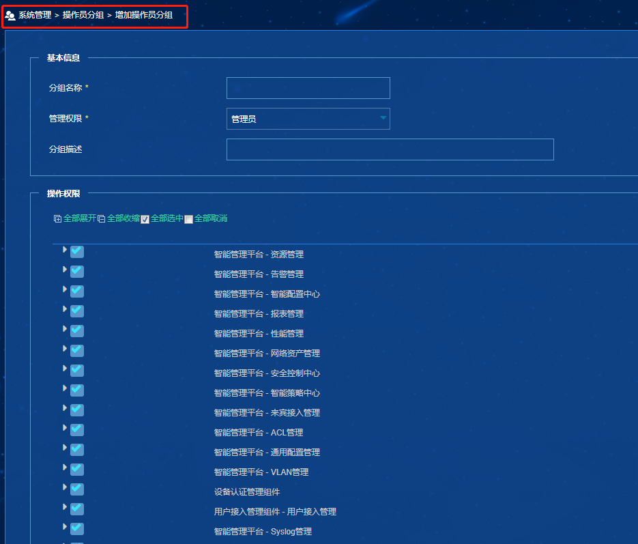Click the 增加操作员分组 breadcrumb text
638x544 pixels.
[143, 15]
